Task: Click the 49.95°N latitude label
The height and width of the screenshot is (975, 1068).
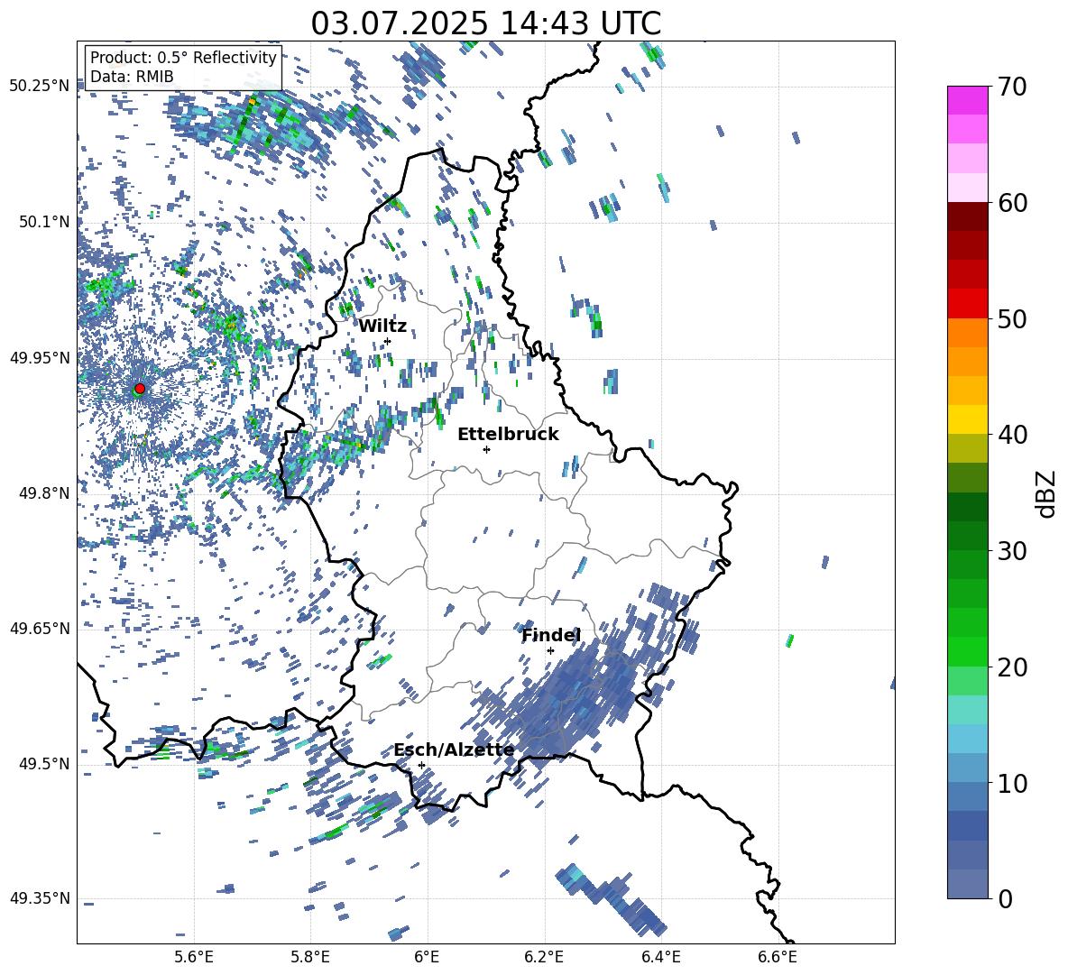Action: 39,358
